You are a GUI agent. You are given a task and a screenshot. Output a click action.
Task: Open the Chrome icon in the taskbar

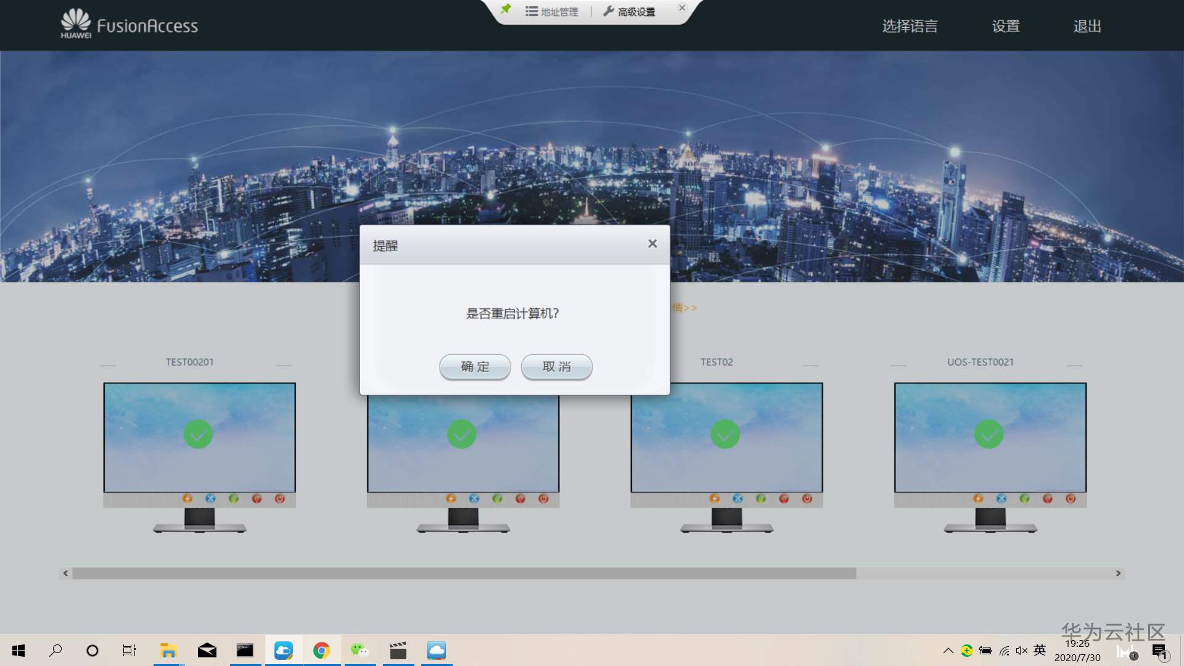click(x=321, y=651)
